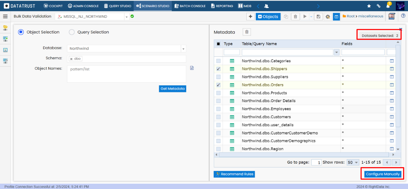
Task: Open the Batch Console tab
Action: tap(190, 6)
